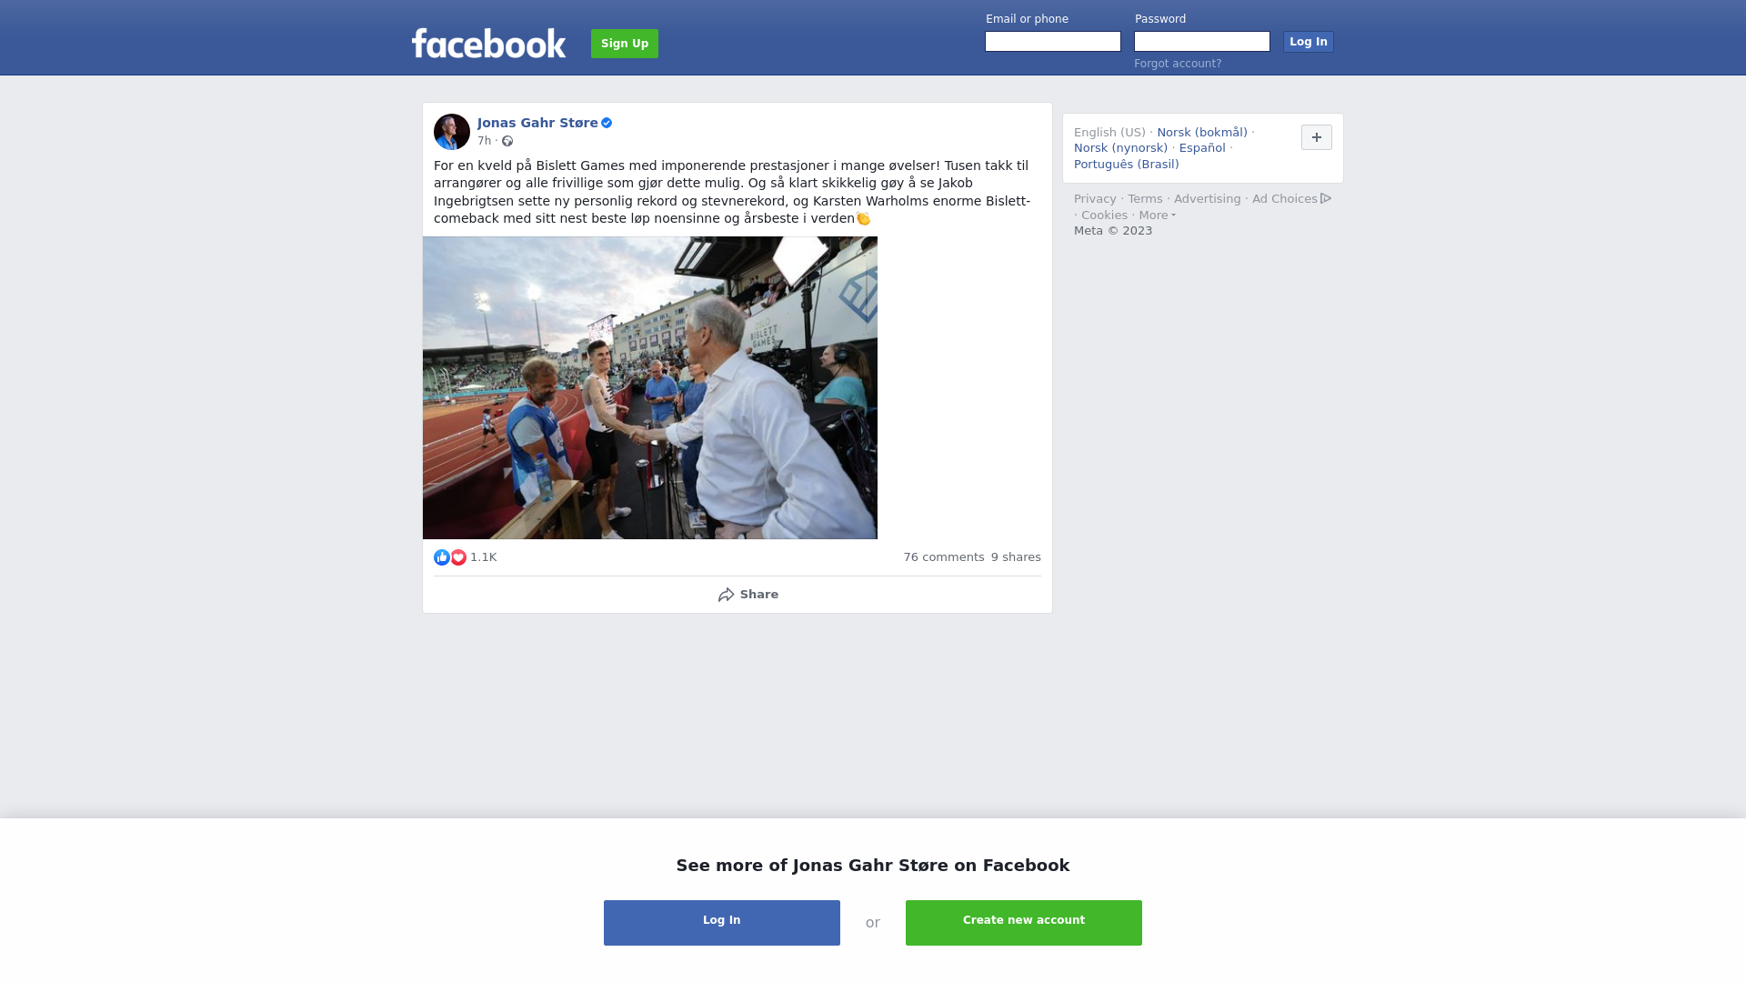
Task: Click the public globe privacy icon
Action: [x=507, y=141]
